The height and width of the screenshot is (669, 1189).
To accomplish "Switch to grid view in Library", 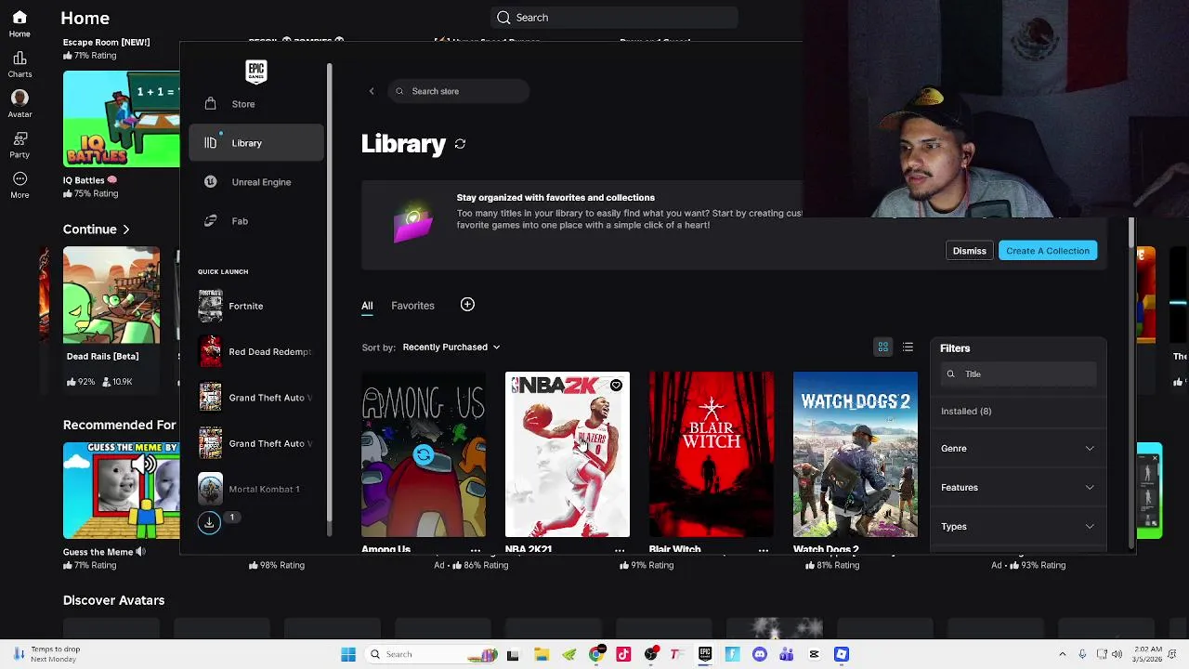I will (x=883, y=348).
